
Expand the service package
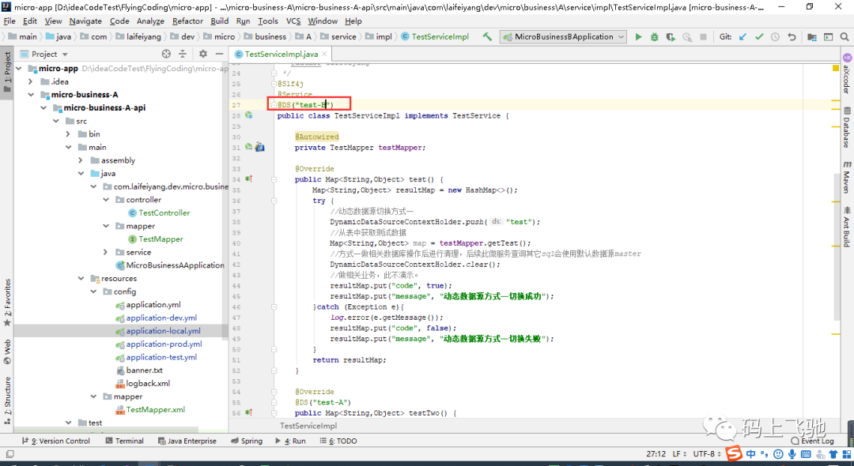click(106, 252)
